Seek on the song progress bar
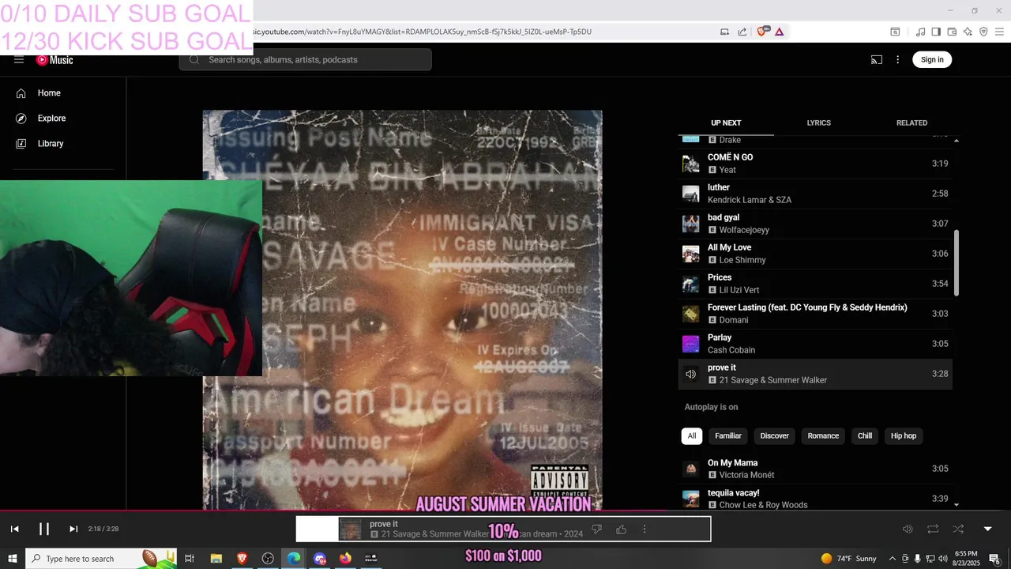 [x=505, y=511]
